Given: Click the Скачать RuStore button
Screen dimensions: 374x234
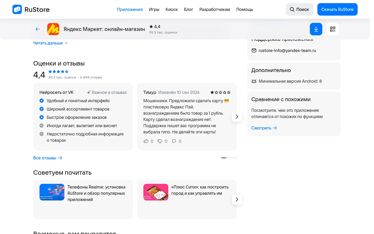Looking at the screenshot, I should coord(337,9).
